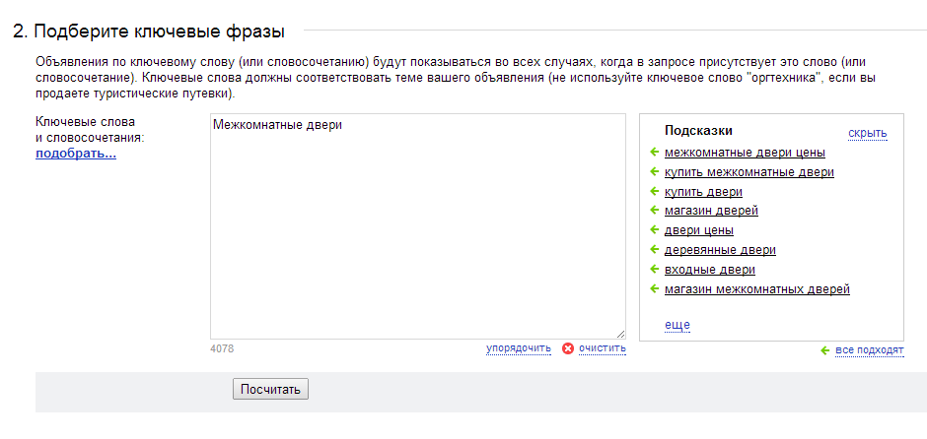Click green arrow beside 'магазин межкомнатных дверей'
Viewport: 927px width, 439px height.
(x=655, y=288)
